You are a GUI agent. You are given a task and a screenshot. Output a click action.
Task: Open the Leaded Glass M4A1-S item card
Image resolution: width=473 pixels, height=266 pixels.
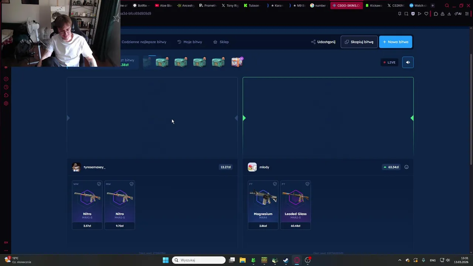pos(296,205)
